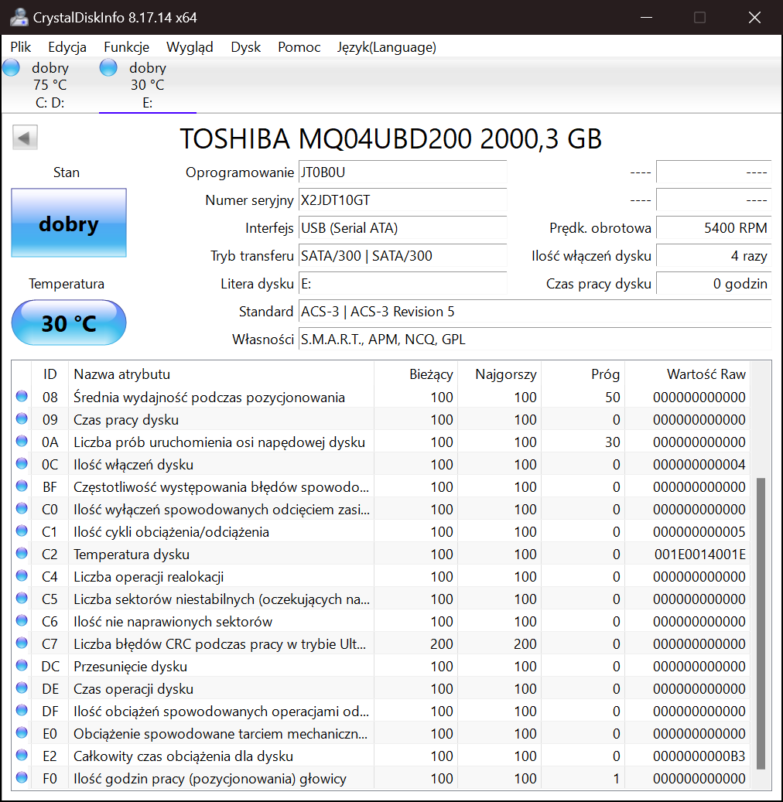Open the Funkcje menu
The height and width of the screenshot is (802, 783).
click(126, 47)
